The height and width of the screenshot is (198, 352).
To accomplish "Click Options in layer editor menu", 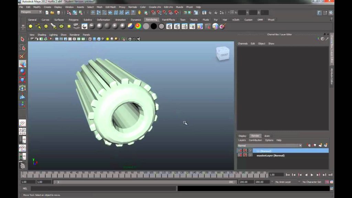I will coord(269,140).
